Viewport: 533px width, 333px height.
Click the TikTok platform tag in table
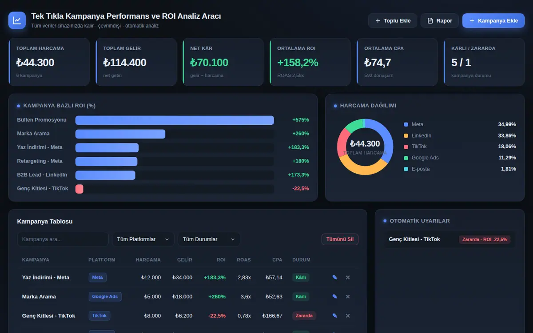pos(99,316)
